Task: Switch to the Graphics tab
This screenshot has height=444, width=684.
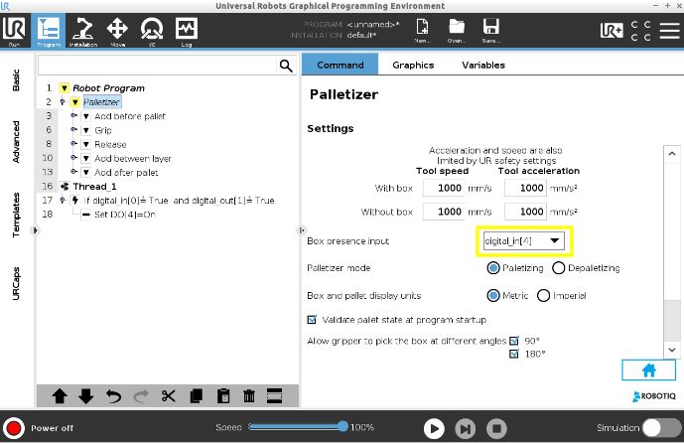Action: [413, 65]
